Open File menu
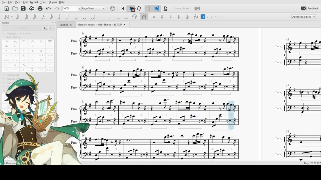This screenshot has height=180, width=321. coord(4,2)
